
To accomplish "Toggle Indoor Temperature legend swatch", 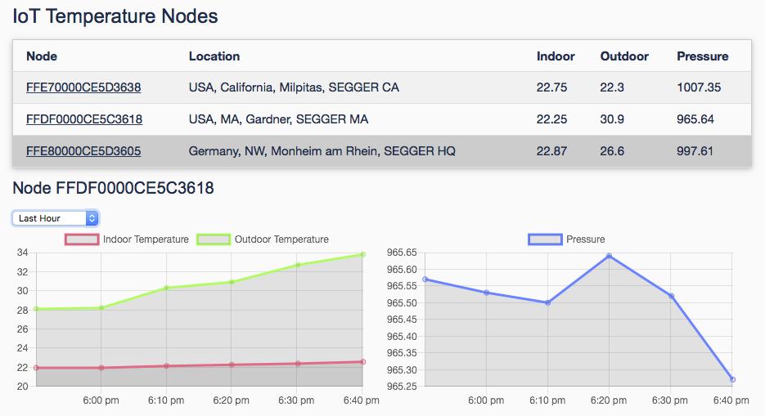I will click(x=82, y=239).
